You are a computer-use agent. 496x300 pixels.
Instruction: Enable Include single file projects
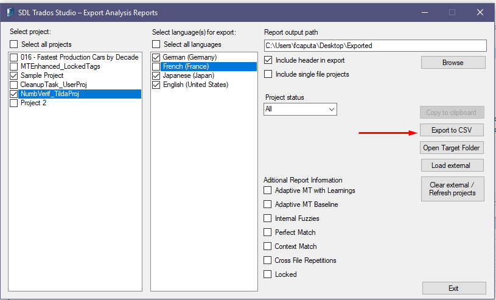[x=268, y=74]
